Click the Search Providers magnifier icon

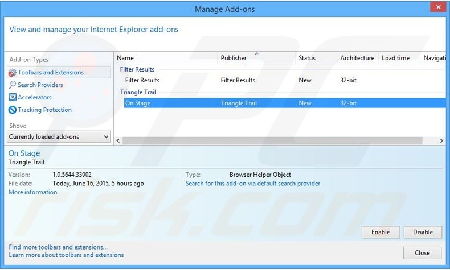tap(13, 85)
